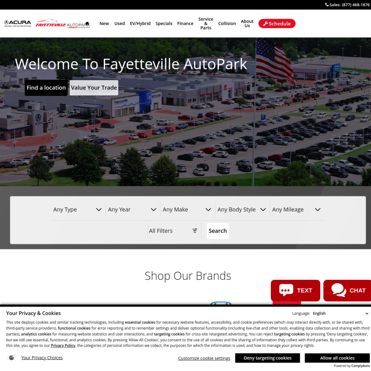
Task: Call the Sales phone number link
Action: (x=348, y=5)
